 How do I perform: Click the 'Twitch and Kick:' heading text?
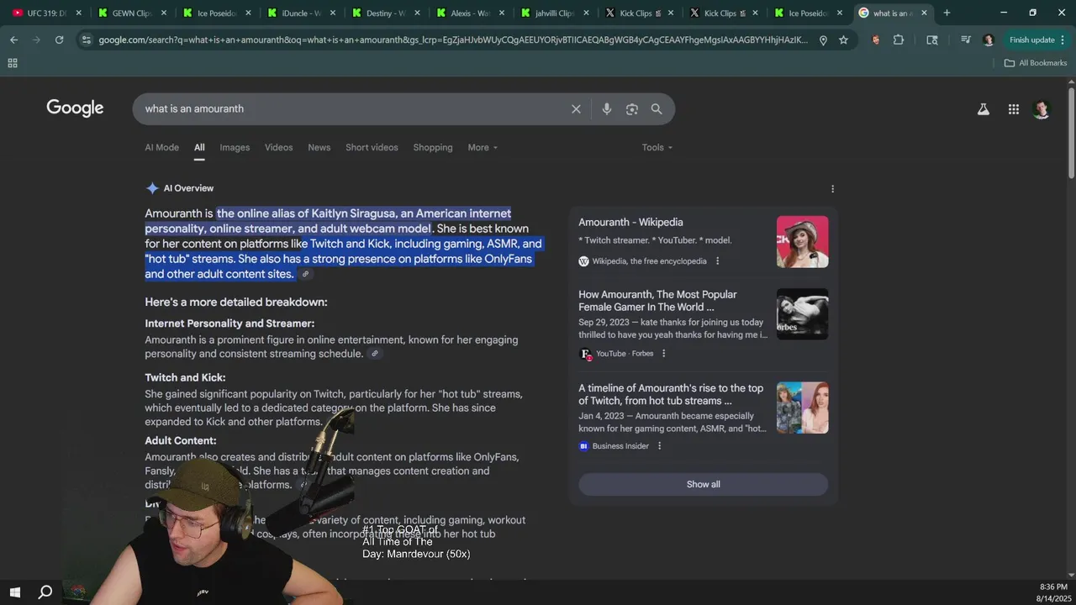[185, 378]
